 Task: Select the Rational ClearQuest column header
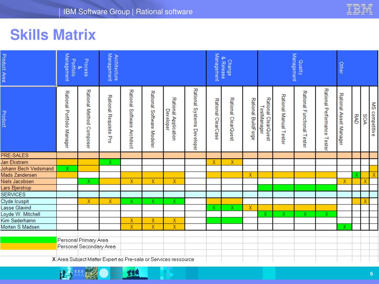232,119
